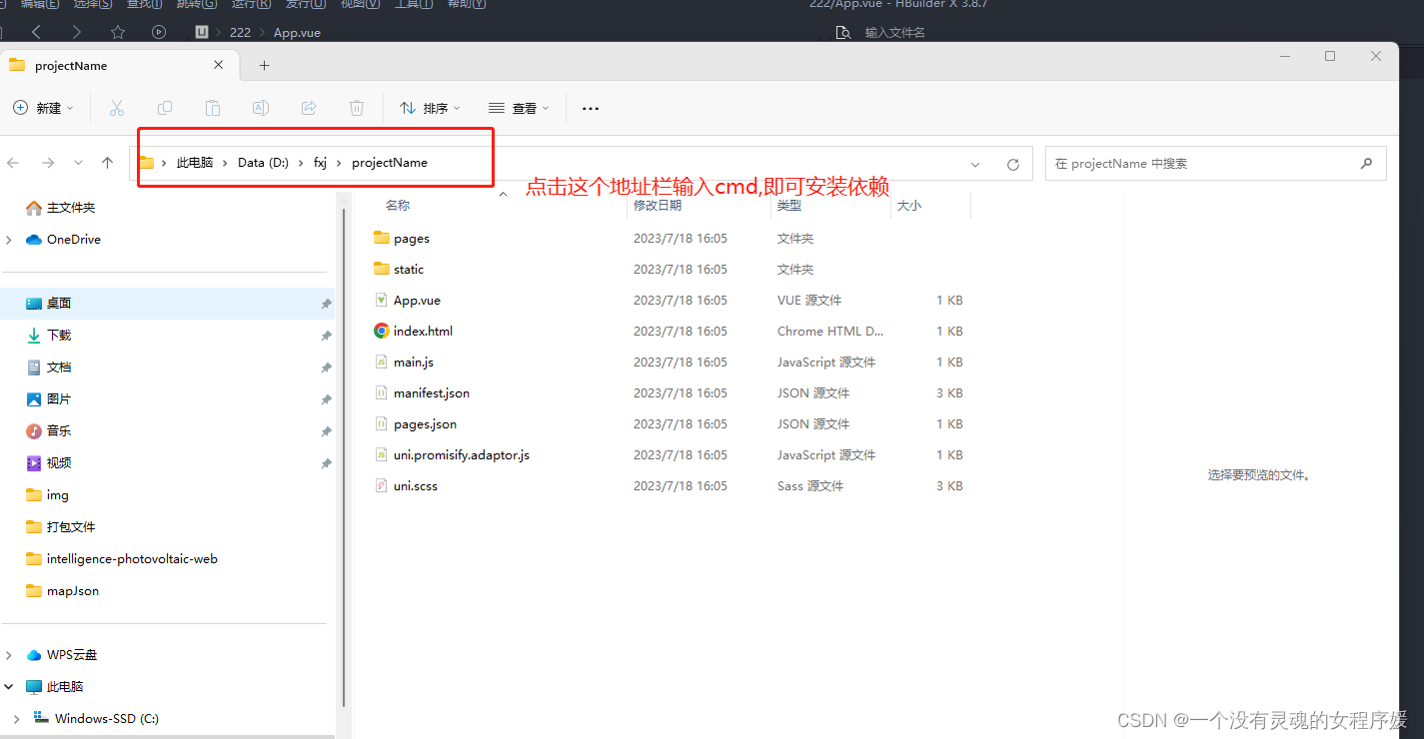The width and height of the screenshot is (1424, 739).
Task: Open the 跳转(G) menu in HBuilder
Action: click(x=196, y=4)
